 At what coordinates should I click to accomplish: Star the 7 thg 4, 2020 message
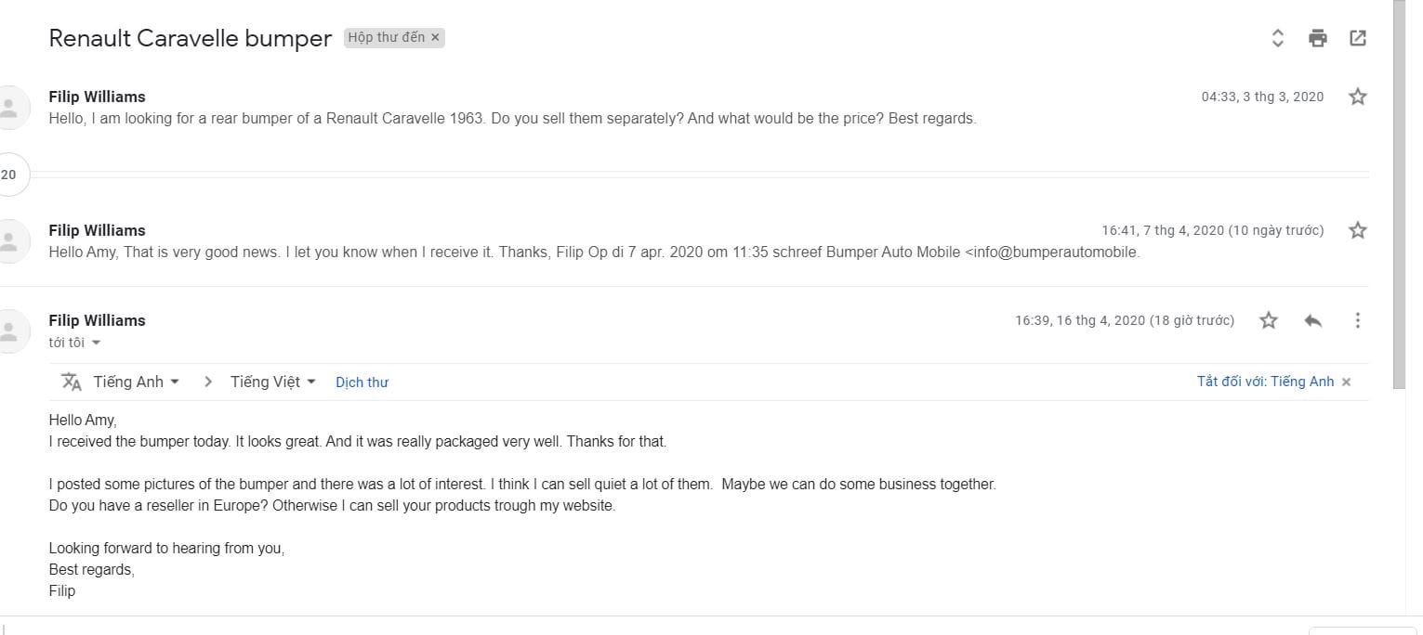(x=1358, y=230)
